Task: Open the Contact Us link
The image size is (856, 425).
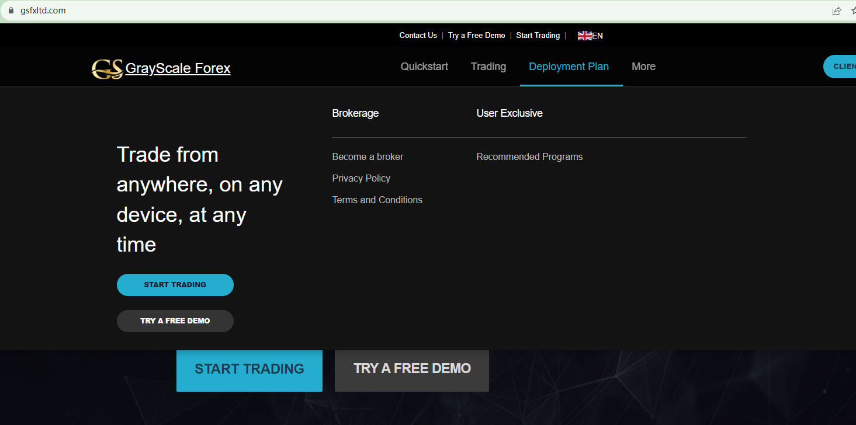Action: tap(418, 36)
